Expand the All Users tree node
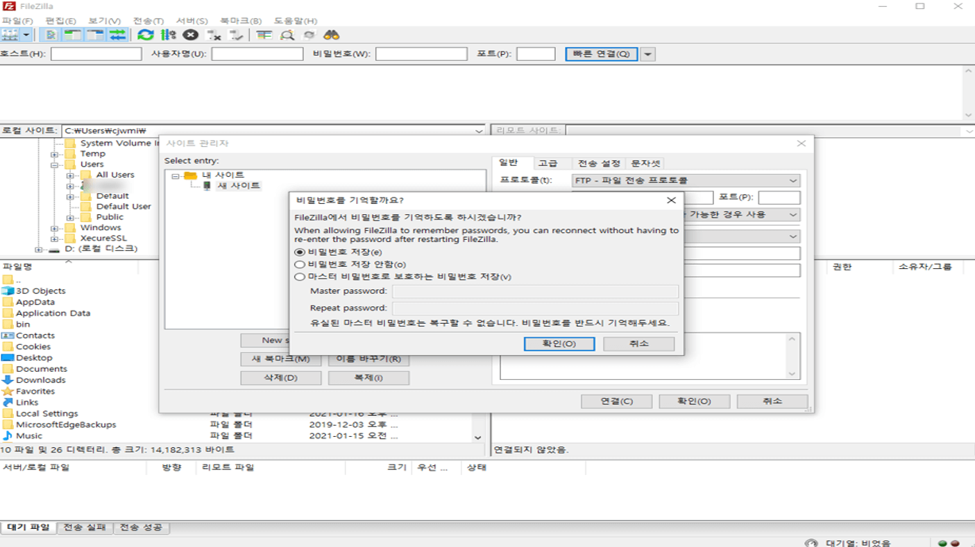Viewport: 975px width, 547px height. tap(70, 175)
